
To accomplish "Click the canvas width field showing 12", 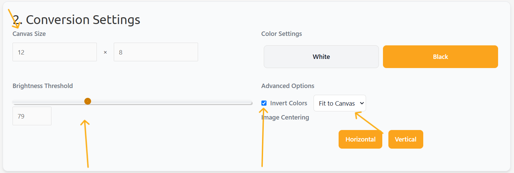I will (x=55, y=52).
